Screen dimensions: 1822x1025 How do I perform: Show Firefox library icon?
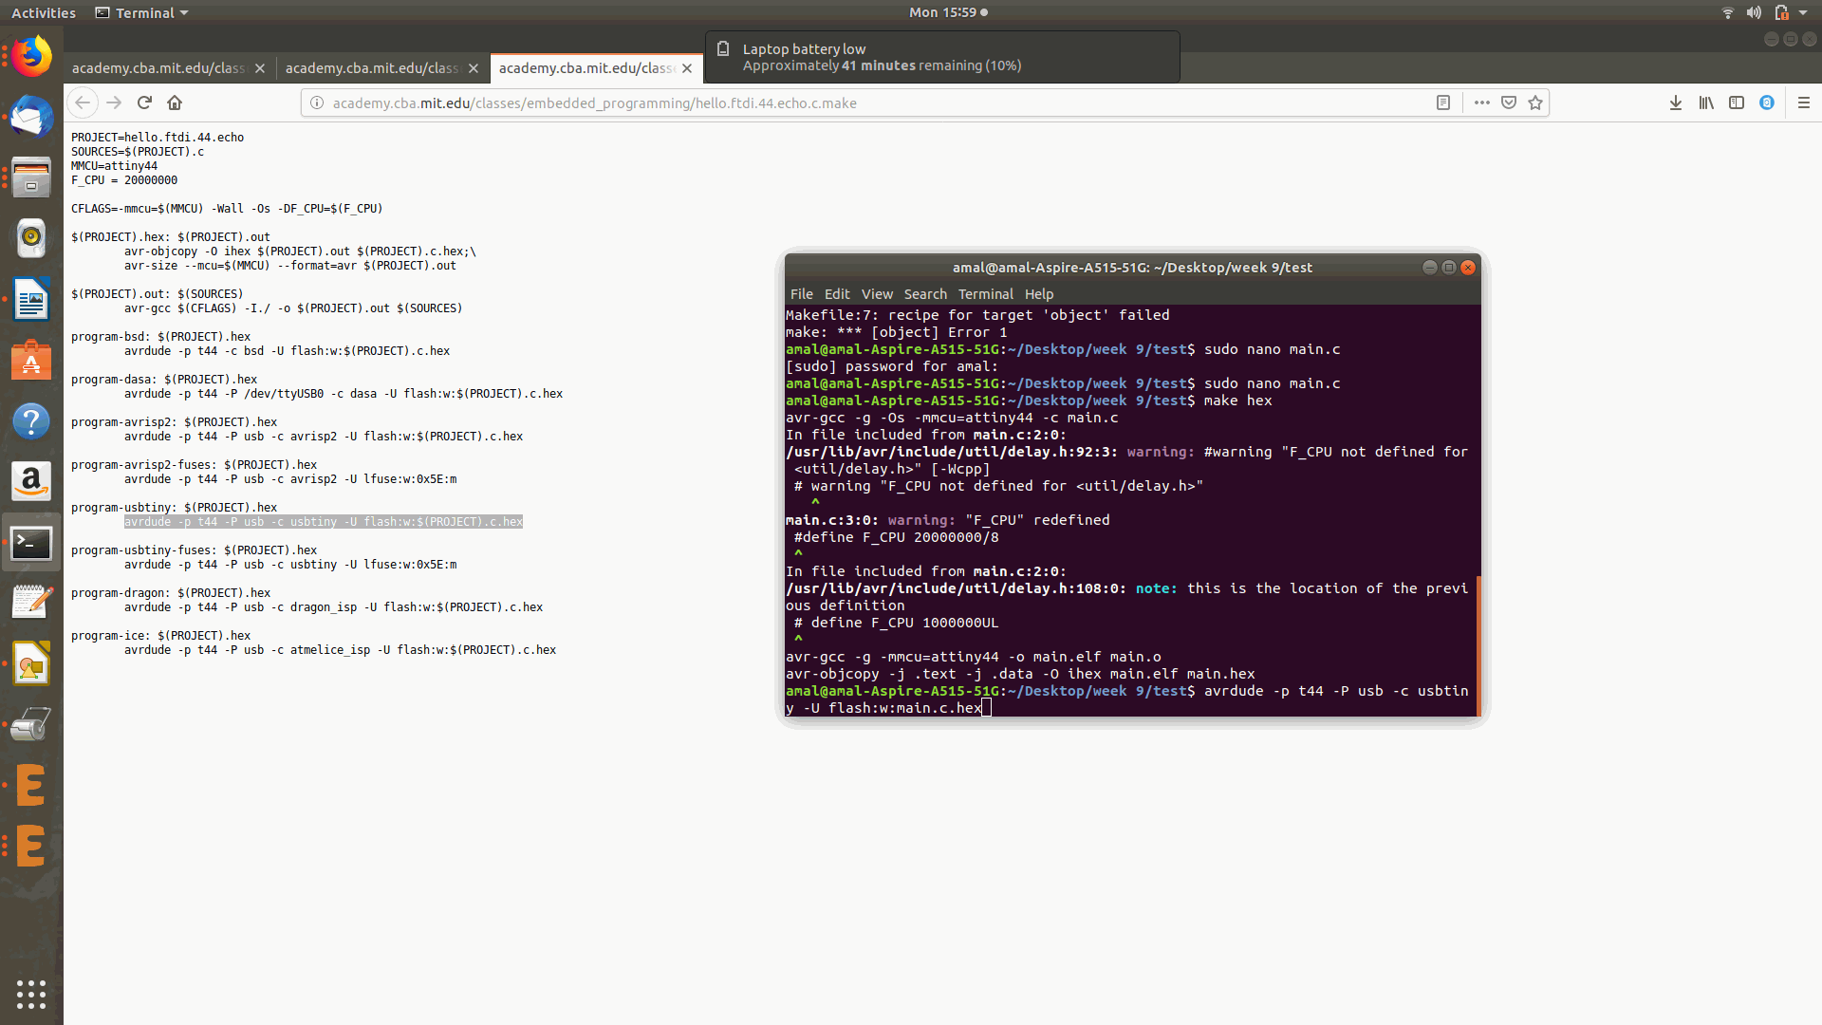pos(1706,102)
